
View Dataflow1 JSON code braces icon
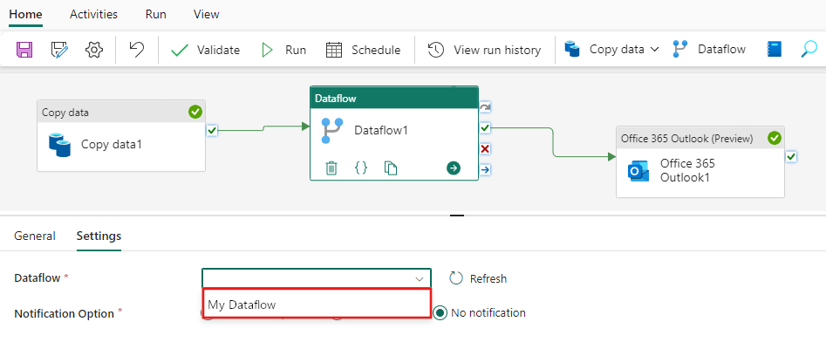[361, 168]
